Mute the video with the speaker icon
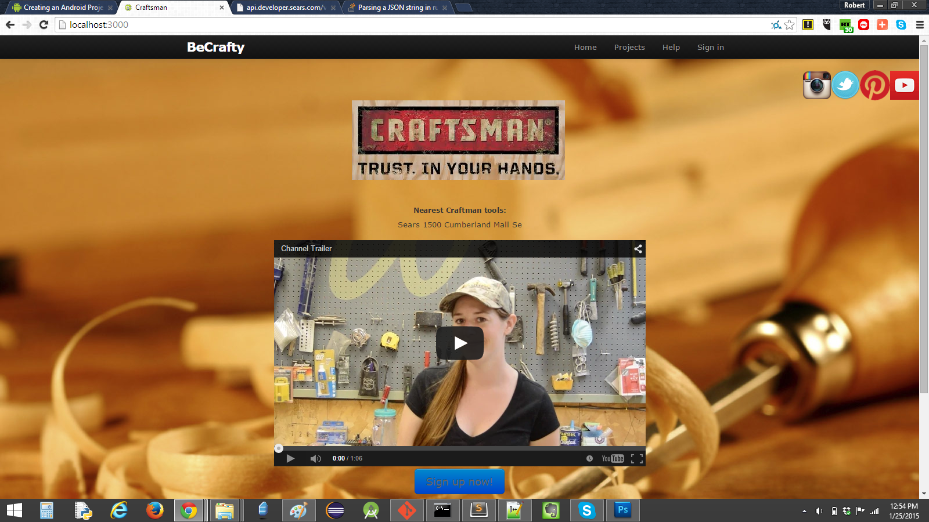The height and width of the screenshot is (522, 929). point(315,458)
